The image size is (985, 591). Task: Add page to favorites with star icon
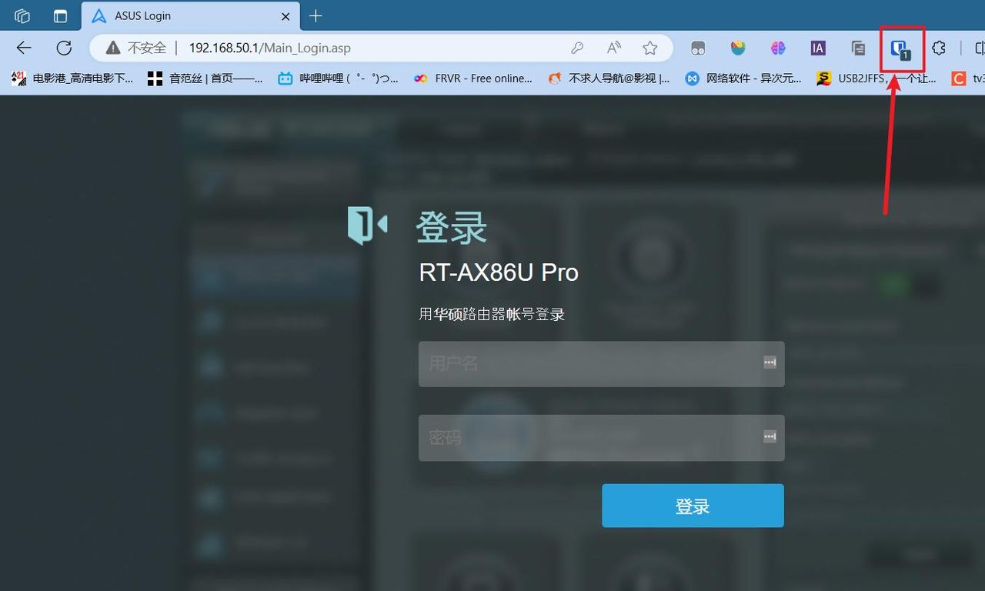point(650,48)
